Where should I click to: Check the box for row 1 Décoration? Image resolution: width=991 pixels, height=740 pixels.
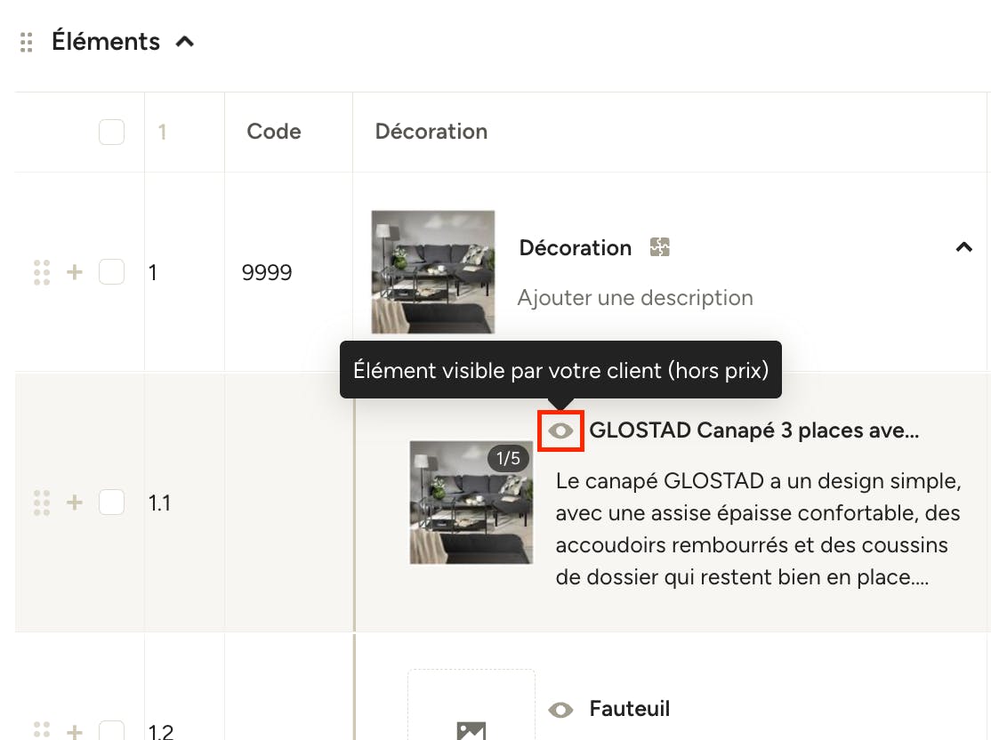pos(111,272)
